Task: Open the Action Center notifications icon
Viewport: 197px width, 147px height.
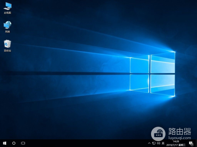Action: 191,143
